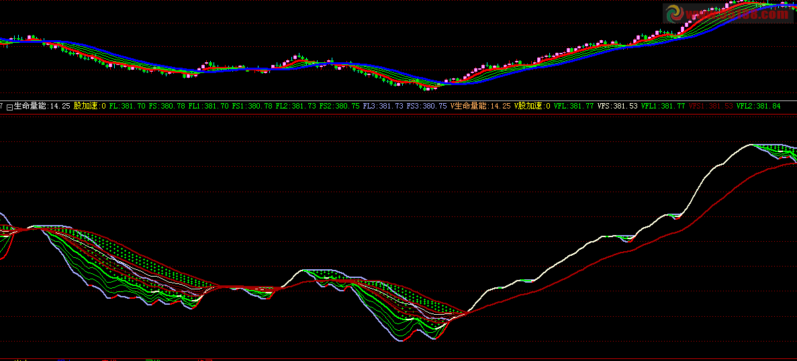
Task: Click the FL:381.70 indicator value
Action: point(127,106)
